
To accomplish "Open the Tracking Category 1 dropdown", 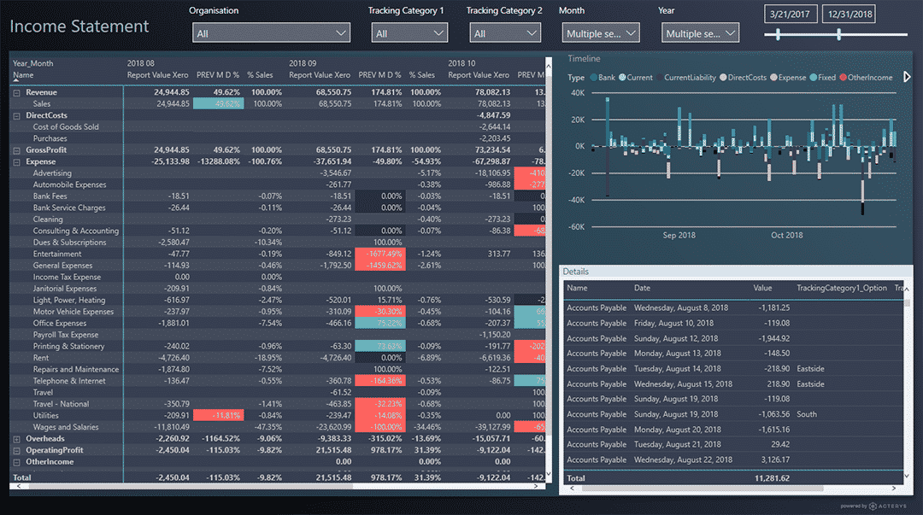I will pos(409,33).
